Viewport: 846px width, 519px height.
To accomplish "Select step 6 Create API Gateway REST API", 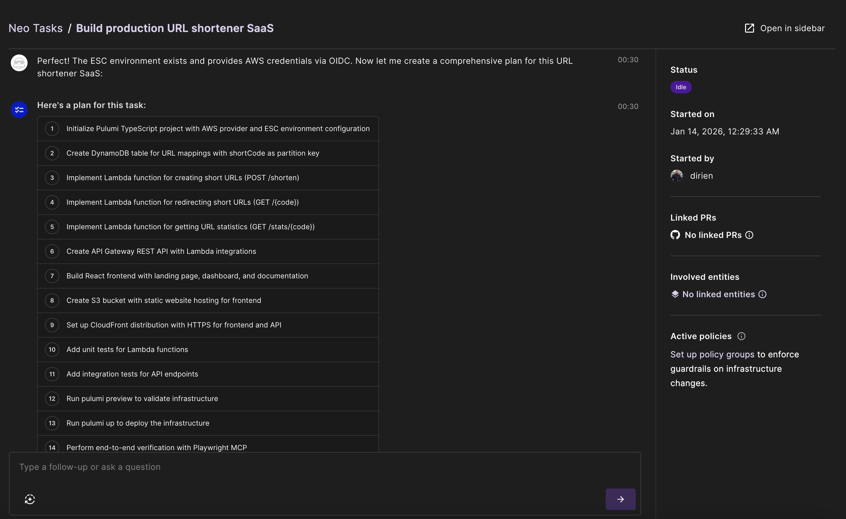I will click(208, 251).
